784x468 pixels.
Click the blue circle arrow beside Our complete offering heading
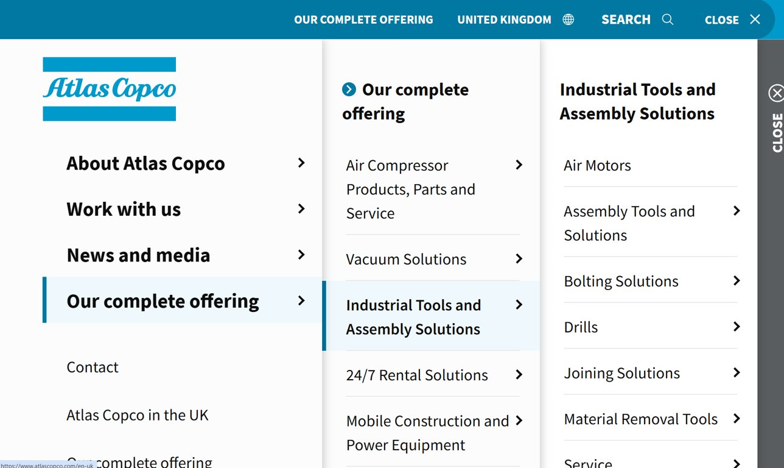(x=349, y=90)
